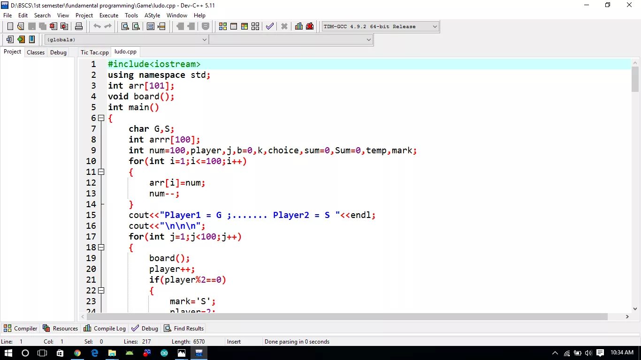Image resolution: width=641 pixels, height=360 pixels.
Task: Open the Find Results bottom tab
Action: (184, 328)
